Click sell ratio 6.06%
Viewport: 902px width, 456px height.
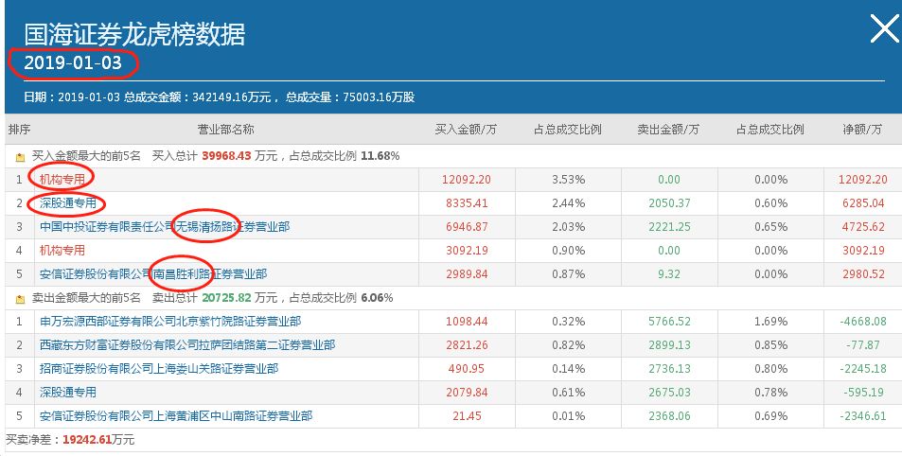click(377, 298)
